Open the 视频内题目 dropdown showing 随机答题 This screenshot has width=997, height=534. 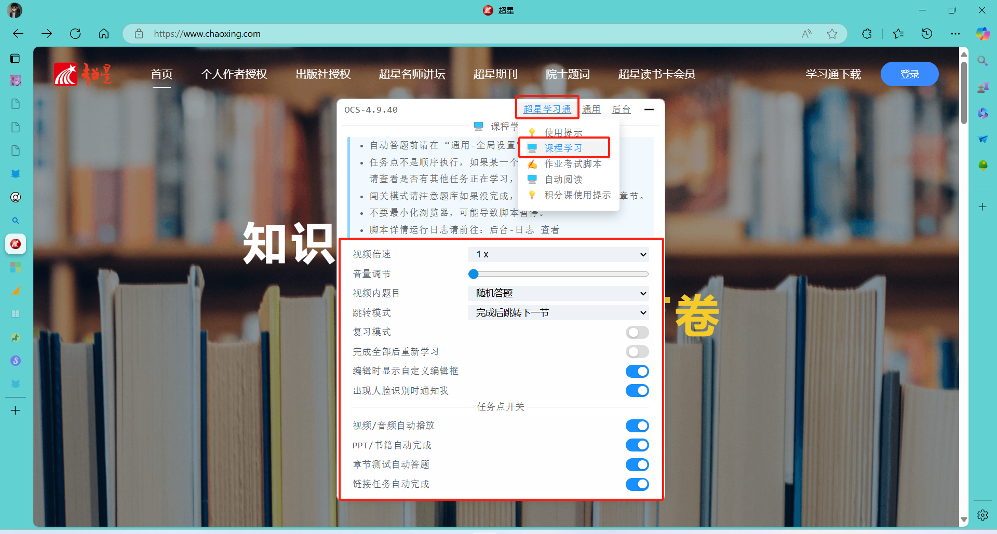tap(558, 293)
